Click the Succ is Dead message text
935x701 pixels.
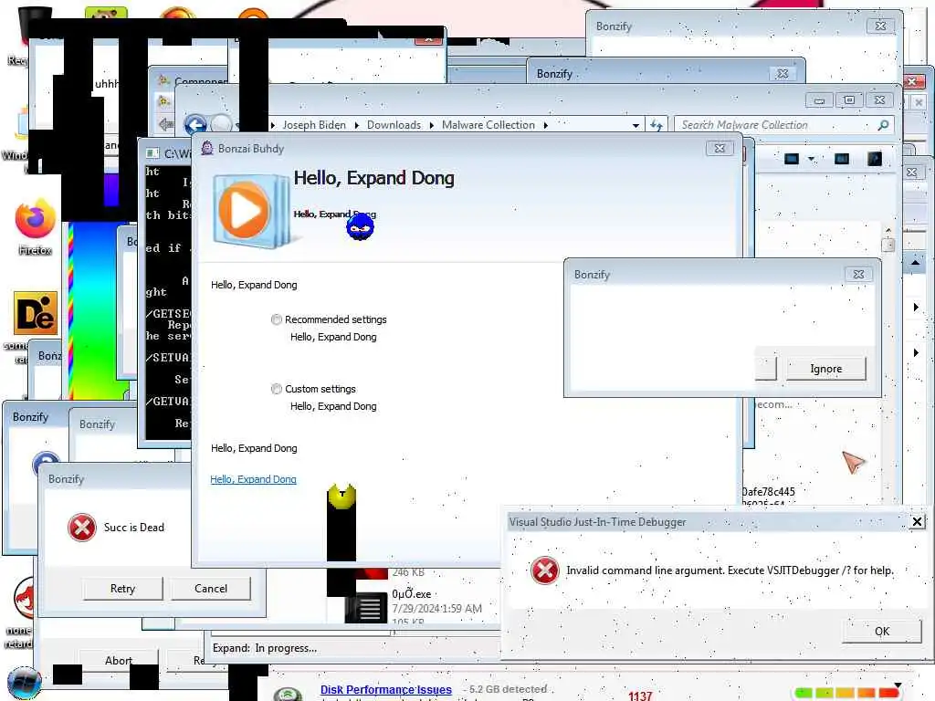[x=134, y=528]
